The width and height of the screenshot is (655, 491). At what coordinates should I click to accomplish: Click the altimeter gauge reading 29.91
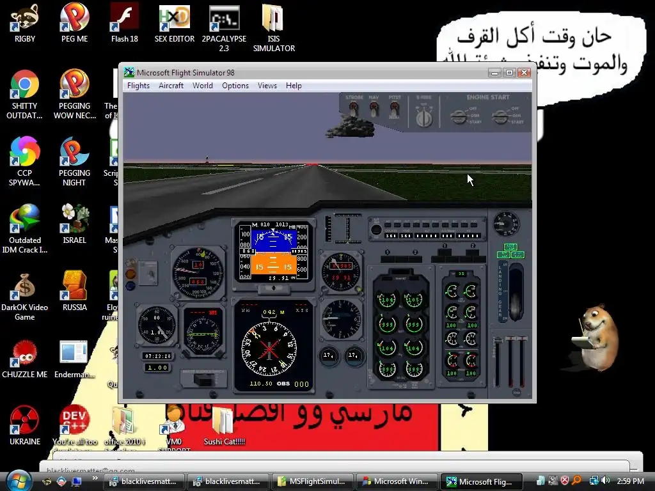[340, 271]
